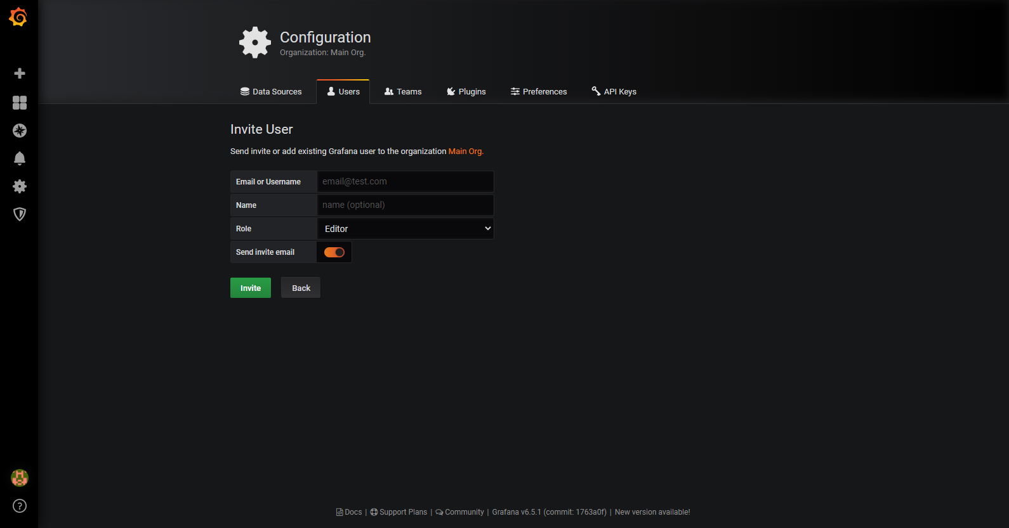Click the New version available link
The image size is (1009, 528).
tap(652, 512)
